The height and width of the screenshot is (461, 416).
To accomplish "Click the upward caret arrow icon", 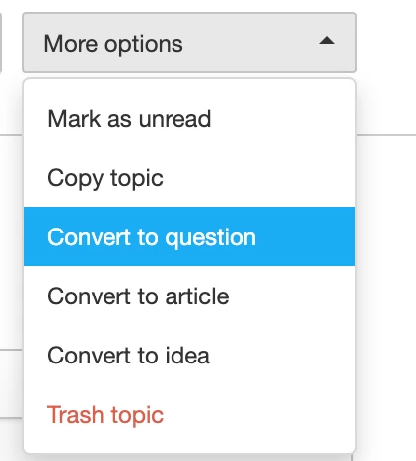I will [327, 41].
